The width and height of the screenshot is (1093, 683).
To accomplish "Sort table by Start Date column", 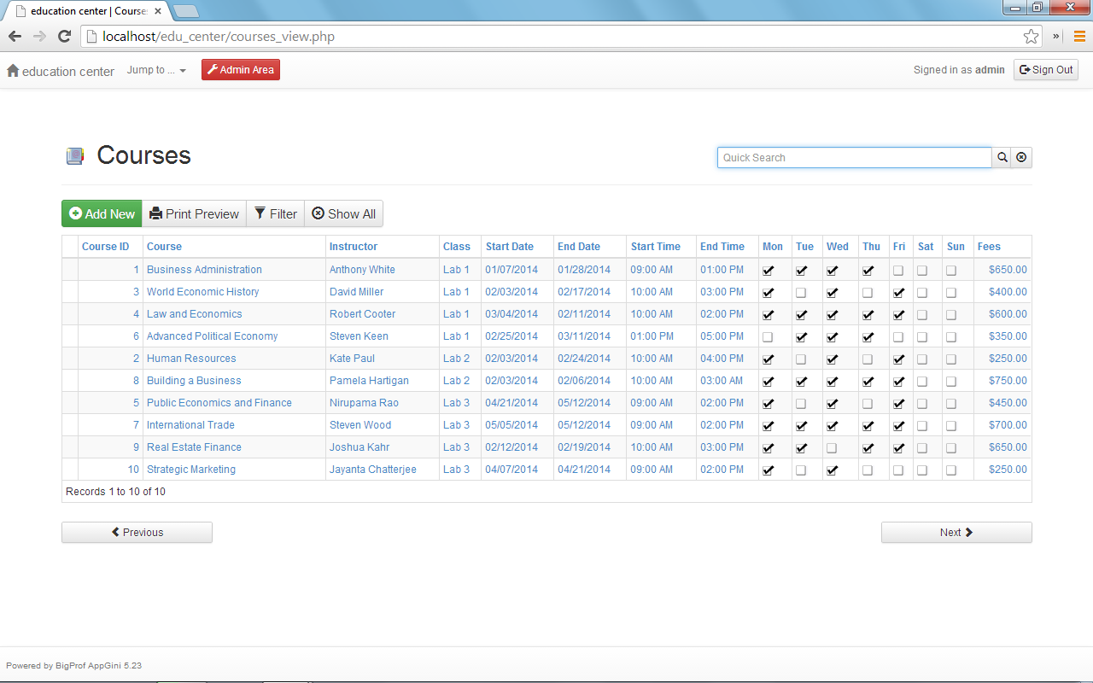I will (509, 247).
